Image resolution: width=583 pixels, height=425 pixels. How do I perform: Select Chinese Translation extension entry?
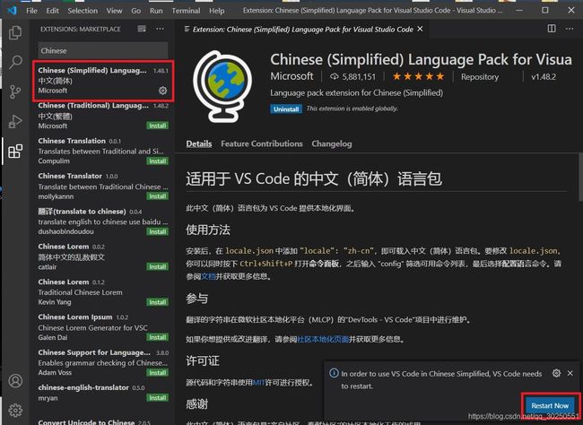click(103, 151)
